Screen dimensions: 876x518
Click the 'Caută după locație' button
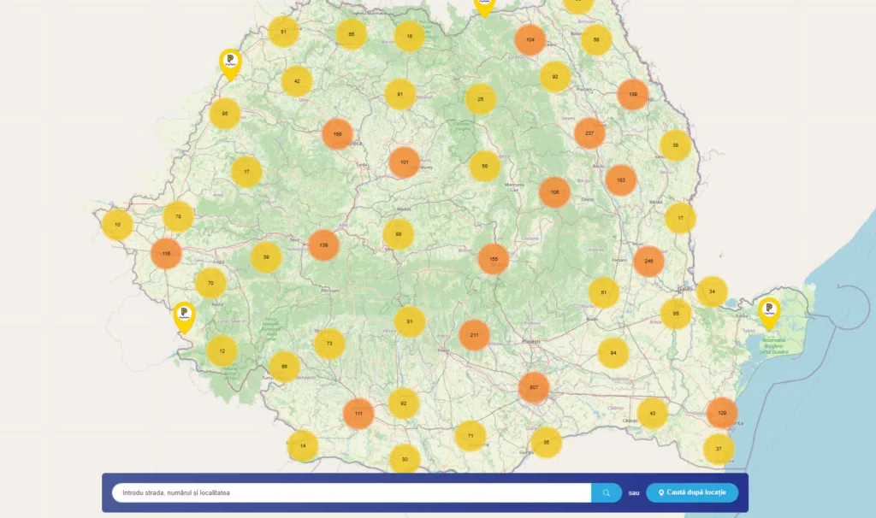692,493
